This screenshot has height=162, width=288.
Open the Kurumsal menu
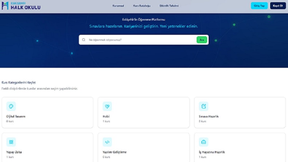click(118, 6)
